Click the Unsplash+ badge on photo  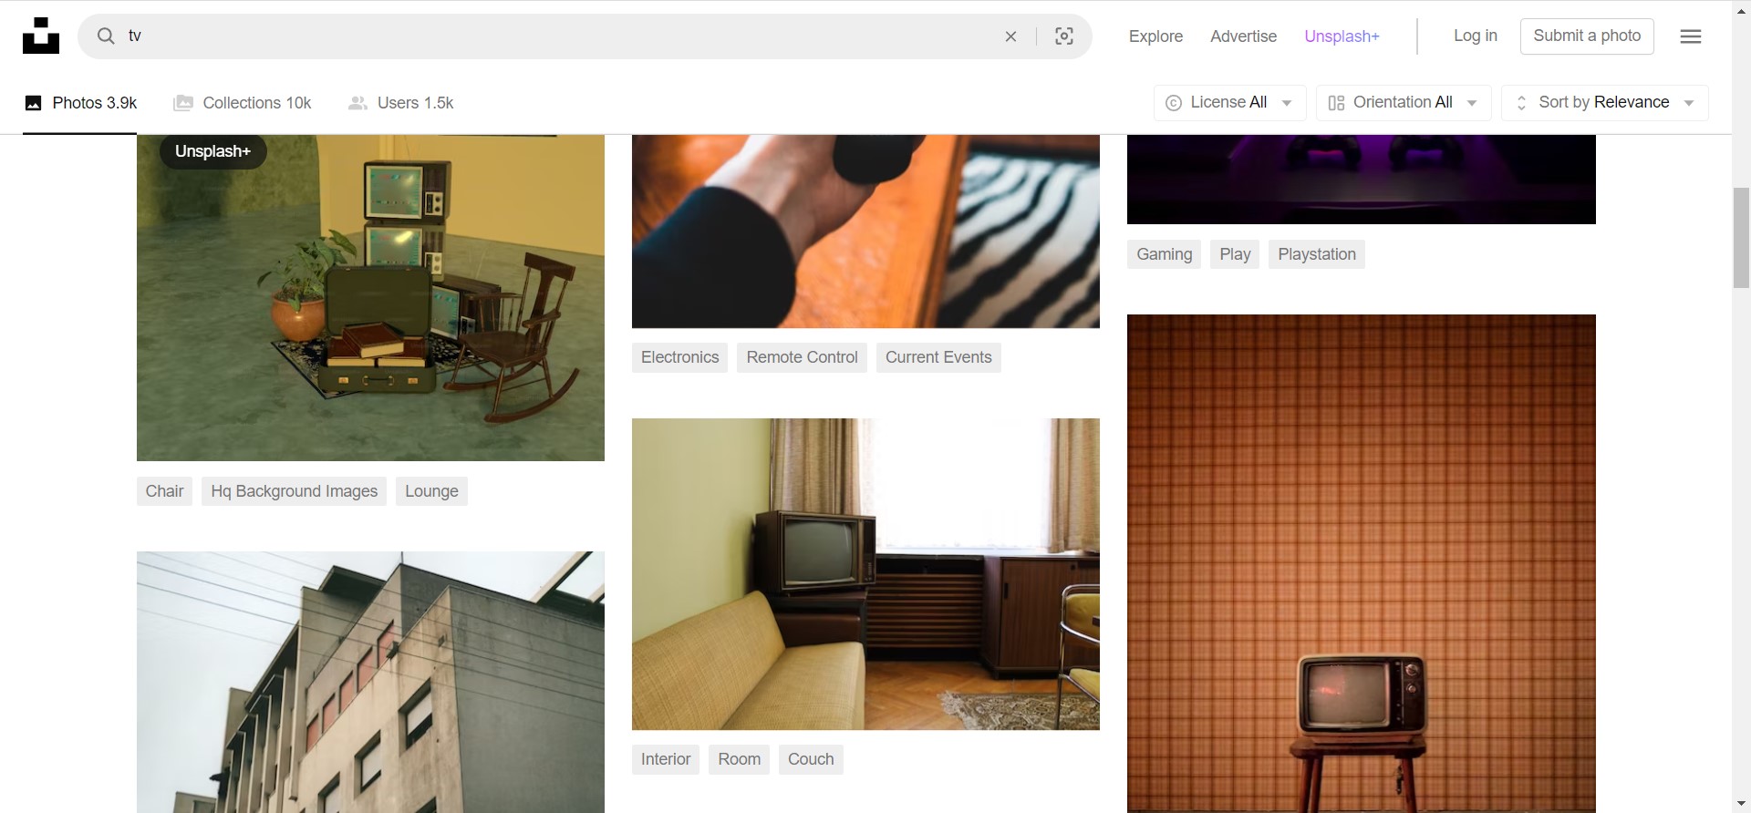[x=212, y=151]
